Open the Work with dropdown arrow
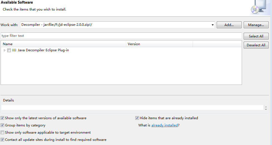The width and height of the screenshot is (272, 145). [213, 25]
